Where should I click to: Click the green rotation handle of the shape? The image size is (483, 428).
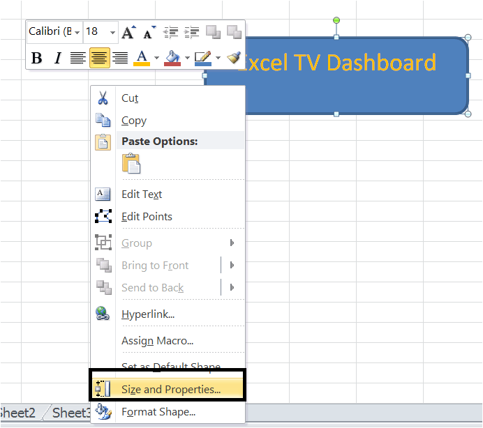[336, 21]
